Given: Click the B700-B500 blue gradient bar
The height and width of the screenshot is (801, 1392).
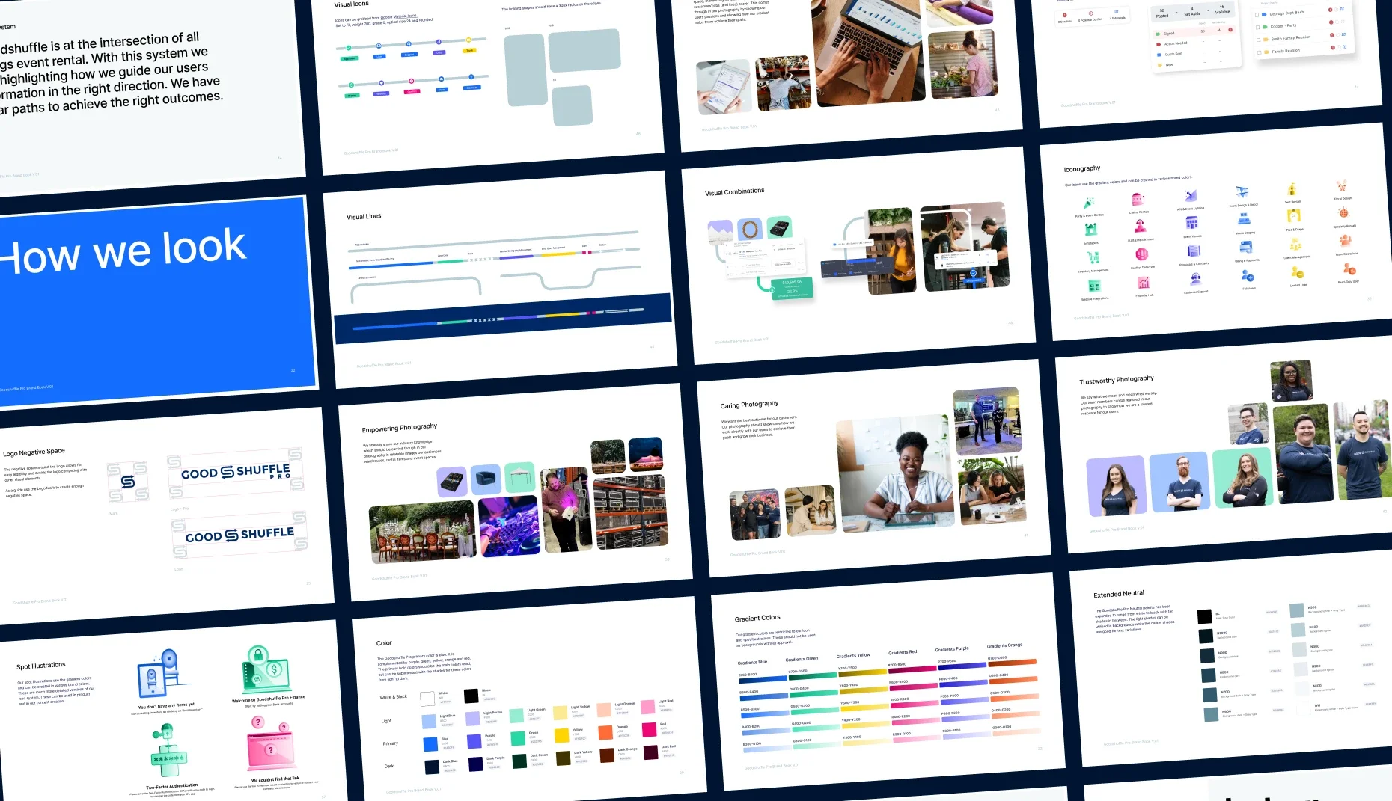Looking at the screenshot, I should click(x=763, y=679).
